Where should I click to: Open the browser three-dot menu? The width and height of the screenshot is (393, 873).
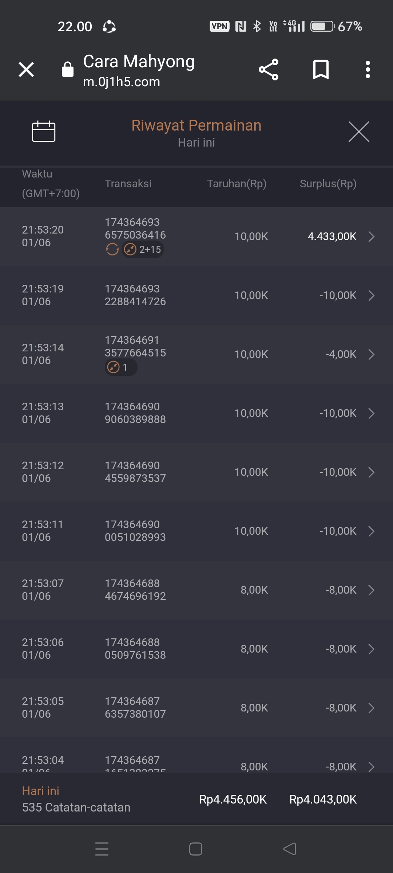tap(368, 69)
